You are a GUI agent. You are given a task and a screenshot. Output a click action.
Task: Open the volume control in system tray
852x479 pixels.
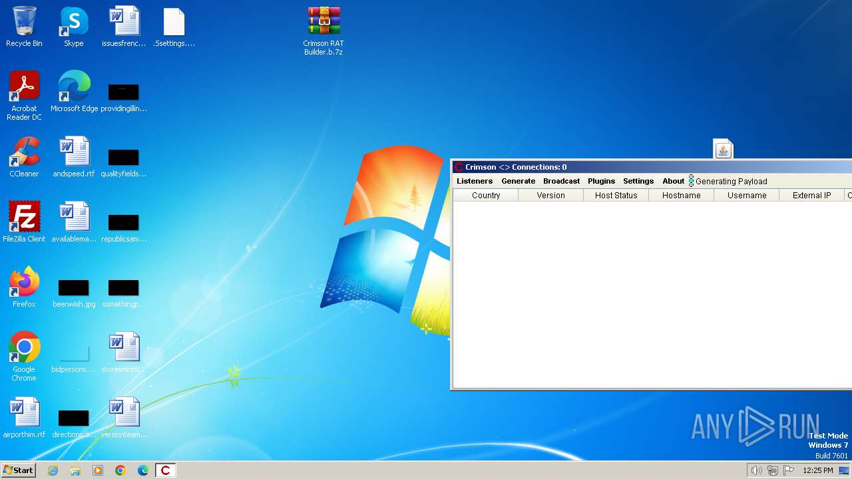tap(756, 470)
